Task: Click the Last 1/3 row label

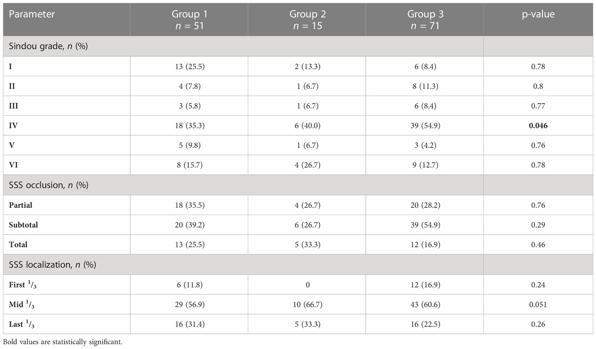Action: coord(22,324)
